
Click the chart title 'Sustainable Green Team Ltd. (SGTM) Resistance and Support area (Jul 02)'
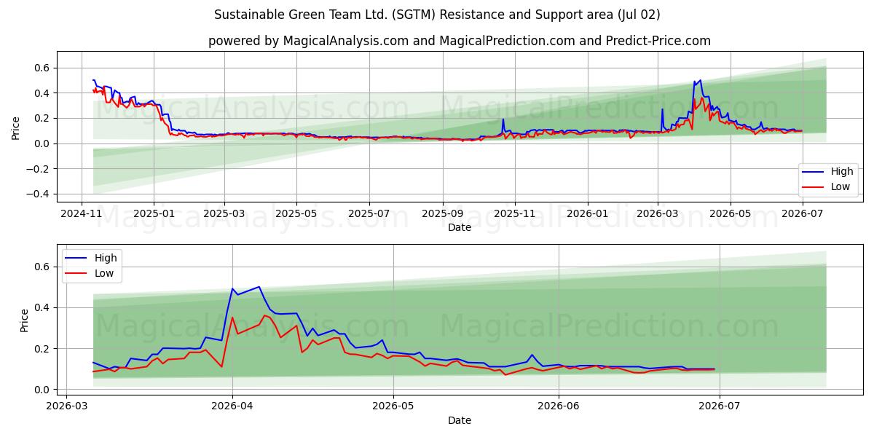pyautogui.click(x=437, y=15)
